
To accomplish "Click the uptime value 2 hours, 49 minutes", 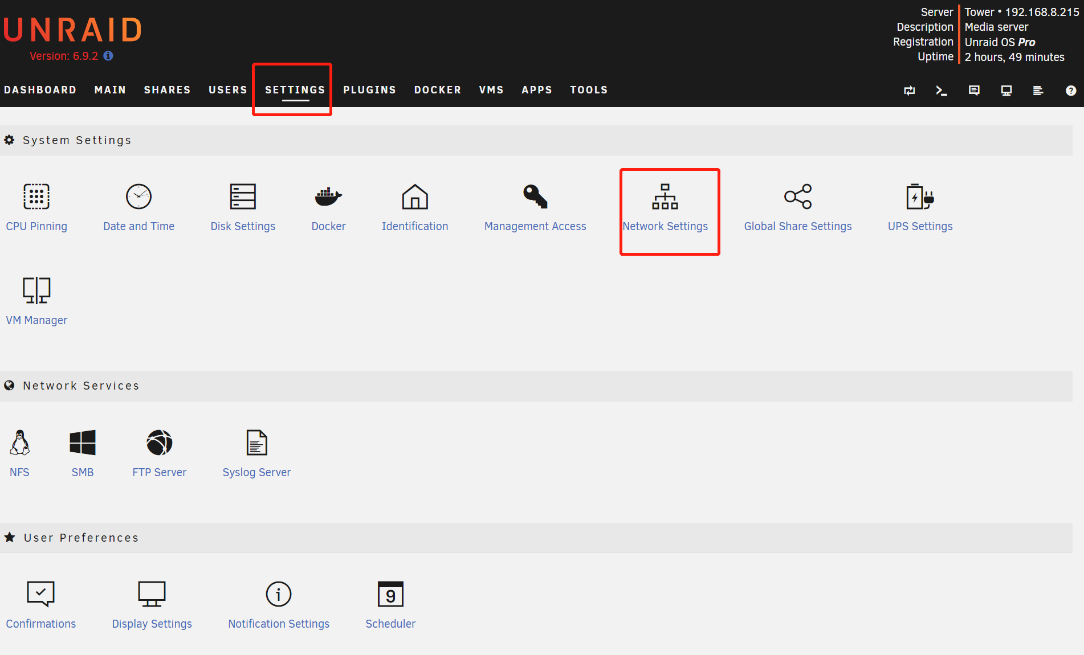I will click(x=1014, y=57).
